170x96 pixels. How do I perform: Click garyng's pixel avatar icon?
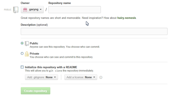pyautogui.click(x=25, y=10)
